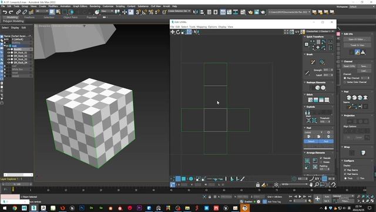This screenshot has width=376, height=212.
Task: Click the Redo arrow in main toolbar
Action: click(11, 12)
